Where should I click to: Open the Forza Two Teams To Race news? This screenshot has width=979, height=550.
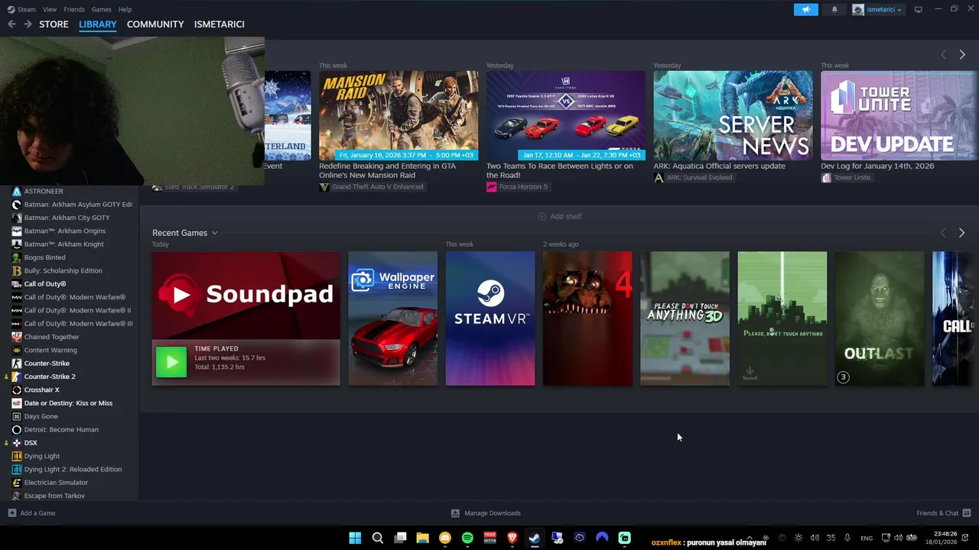pos(566,115)
